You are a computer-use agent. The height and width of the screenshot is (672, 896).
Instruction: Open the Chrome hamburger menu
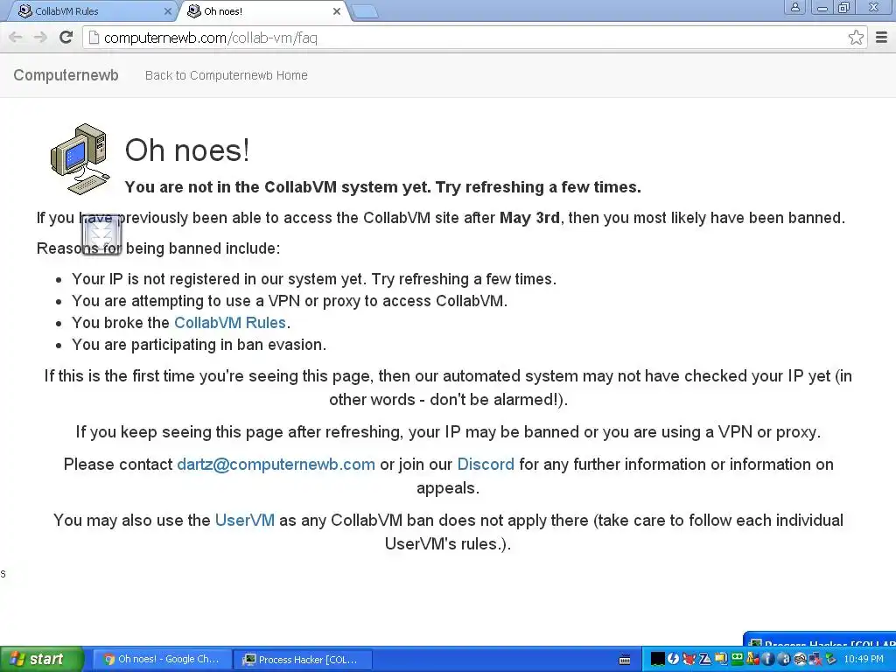tap(882, 38)
